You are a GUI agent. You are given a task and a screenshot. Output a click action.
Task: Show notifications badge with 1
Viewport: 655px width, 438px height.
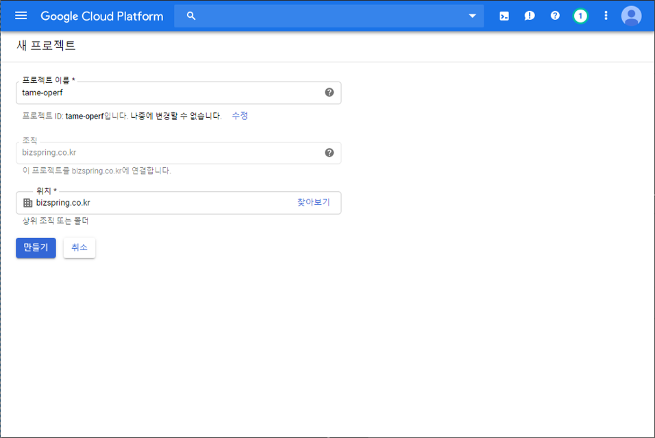tap(580, 16)
